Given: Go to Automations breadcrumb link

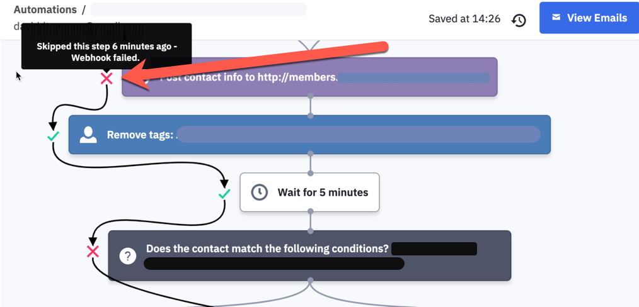Looking at the screenshot, I should (x=45, y=9).
